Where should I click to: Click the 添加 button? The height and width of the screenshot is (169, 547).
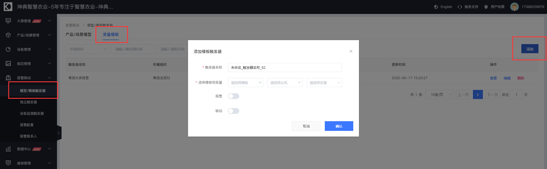click(530, 49)
